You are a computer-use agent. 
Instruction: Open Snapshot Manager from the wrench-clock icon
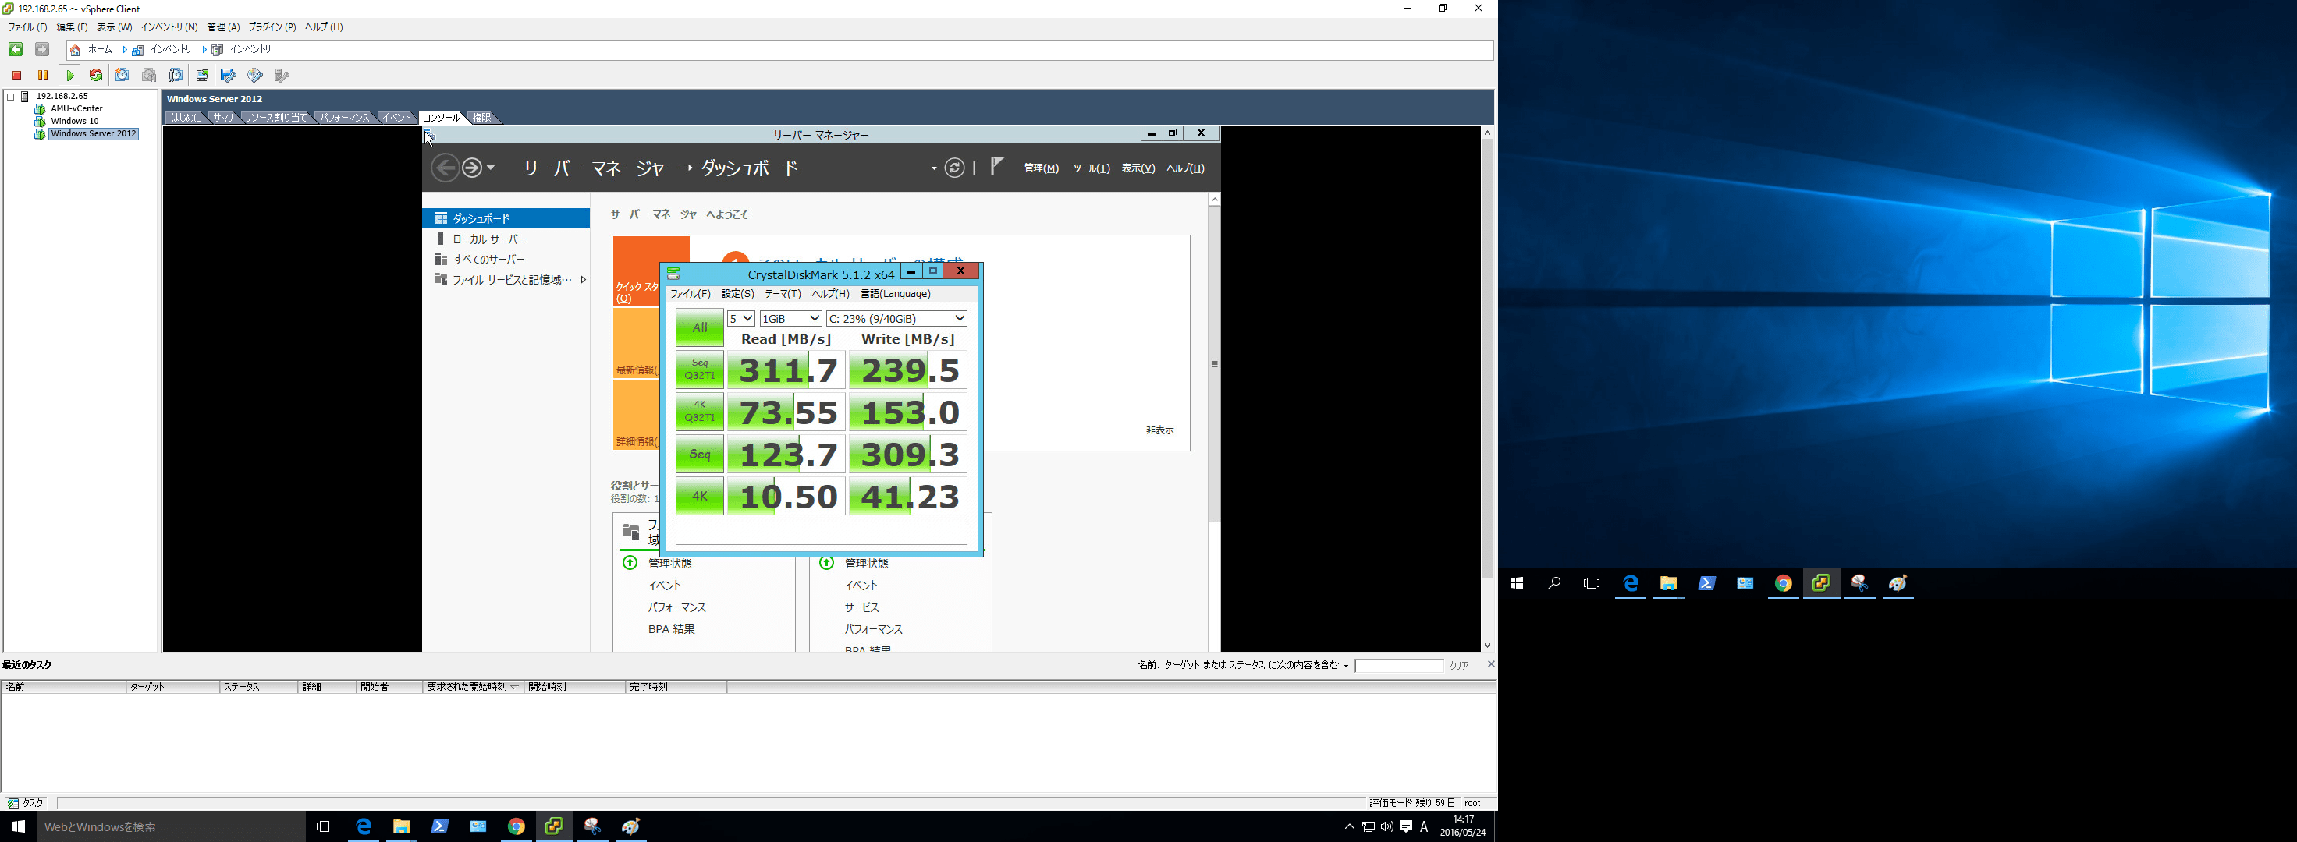click(x=176, y=76)
